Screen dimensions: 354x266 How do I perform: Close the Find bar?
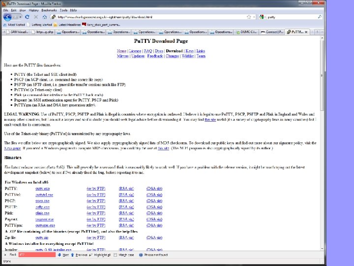[5, 255]
